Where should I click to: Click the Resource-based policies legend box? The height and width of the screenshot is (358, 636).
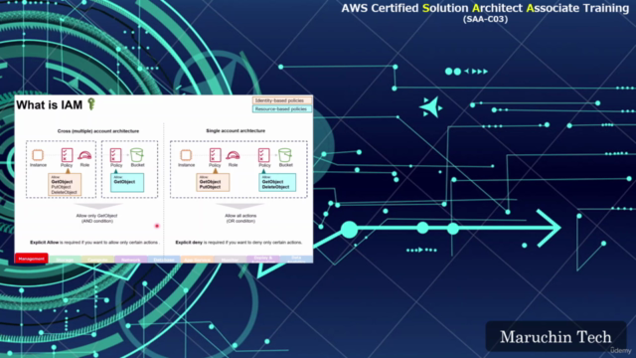(282, 108)
